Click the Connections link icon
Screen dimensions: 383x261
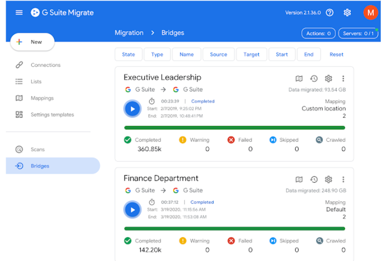(x=19, y=65)
